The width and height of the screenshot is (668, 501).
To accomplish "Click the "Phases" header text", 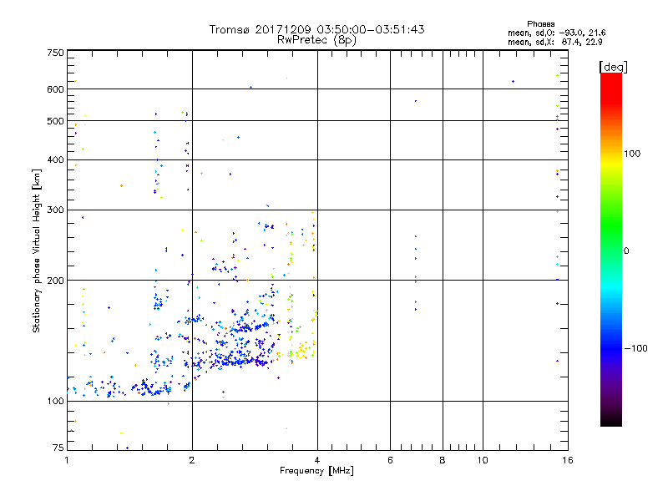I will (x=540, y=24).
